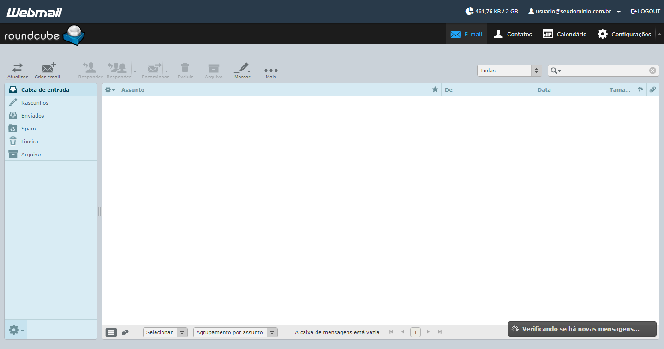Viewport: 664px width, 349px height.
Task: Sort by Assunto column
Action: 133,90
